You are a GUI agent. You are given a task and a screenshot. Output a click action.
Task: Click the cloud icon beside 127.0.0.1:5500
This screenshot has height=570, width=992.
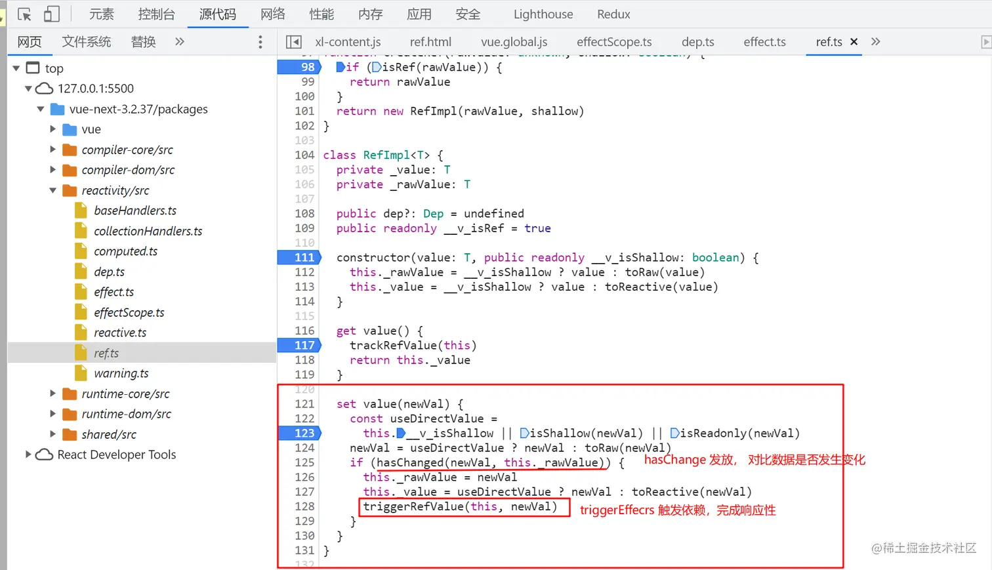click(x=44, y=89)
